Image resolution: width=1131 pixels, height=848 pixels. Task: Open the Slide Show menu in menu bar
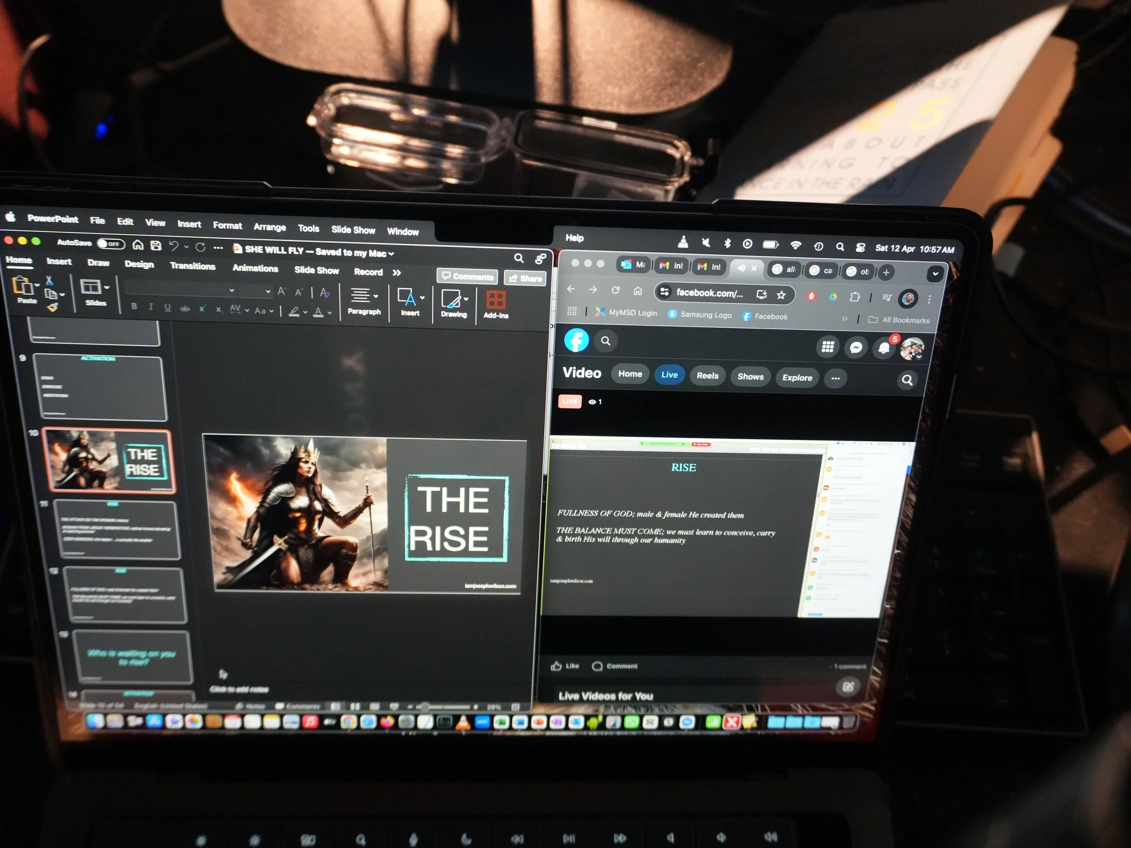click(353, 230)
